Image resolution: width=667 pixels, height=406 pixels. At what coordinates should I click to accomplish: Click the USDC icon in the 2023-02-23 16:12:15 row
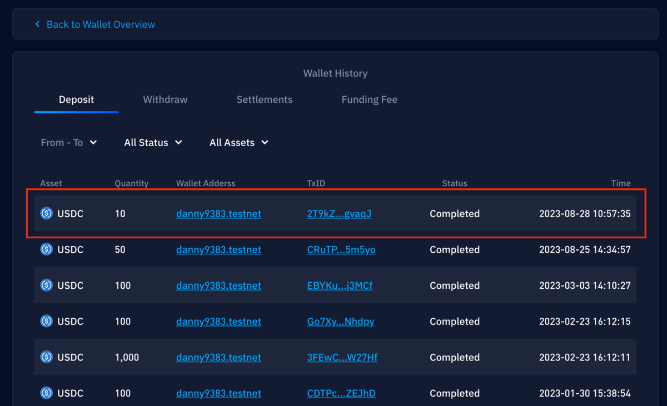[x=46, y=321]
